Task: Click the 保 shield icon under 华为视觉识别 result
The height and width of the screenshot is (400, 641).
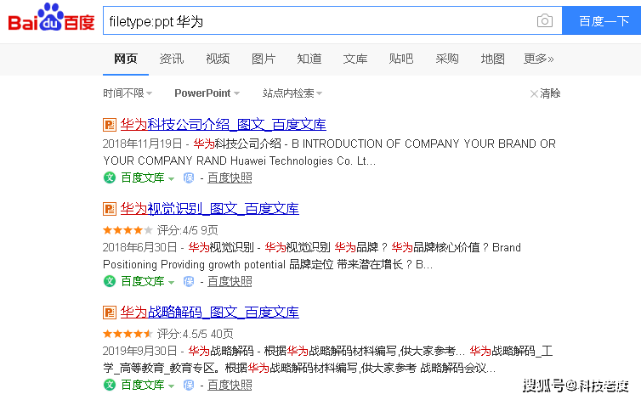Action: point(189,281)
